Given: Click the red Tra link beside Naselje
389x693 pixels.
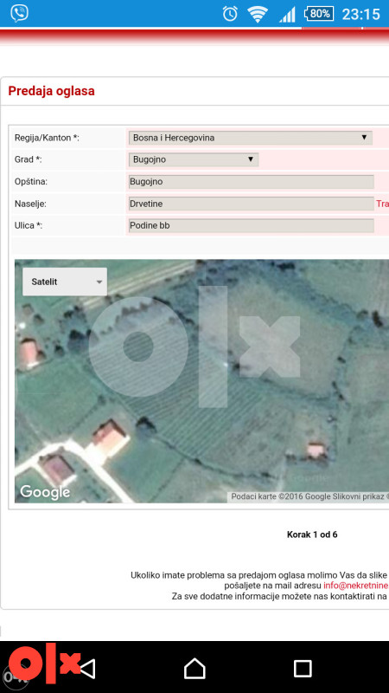Looking at the screenshot, I should tap(382, 204).
